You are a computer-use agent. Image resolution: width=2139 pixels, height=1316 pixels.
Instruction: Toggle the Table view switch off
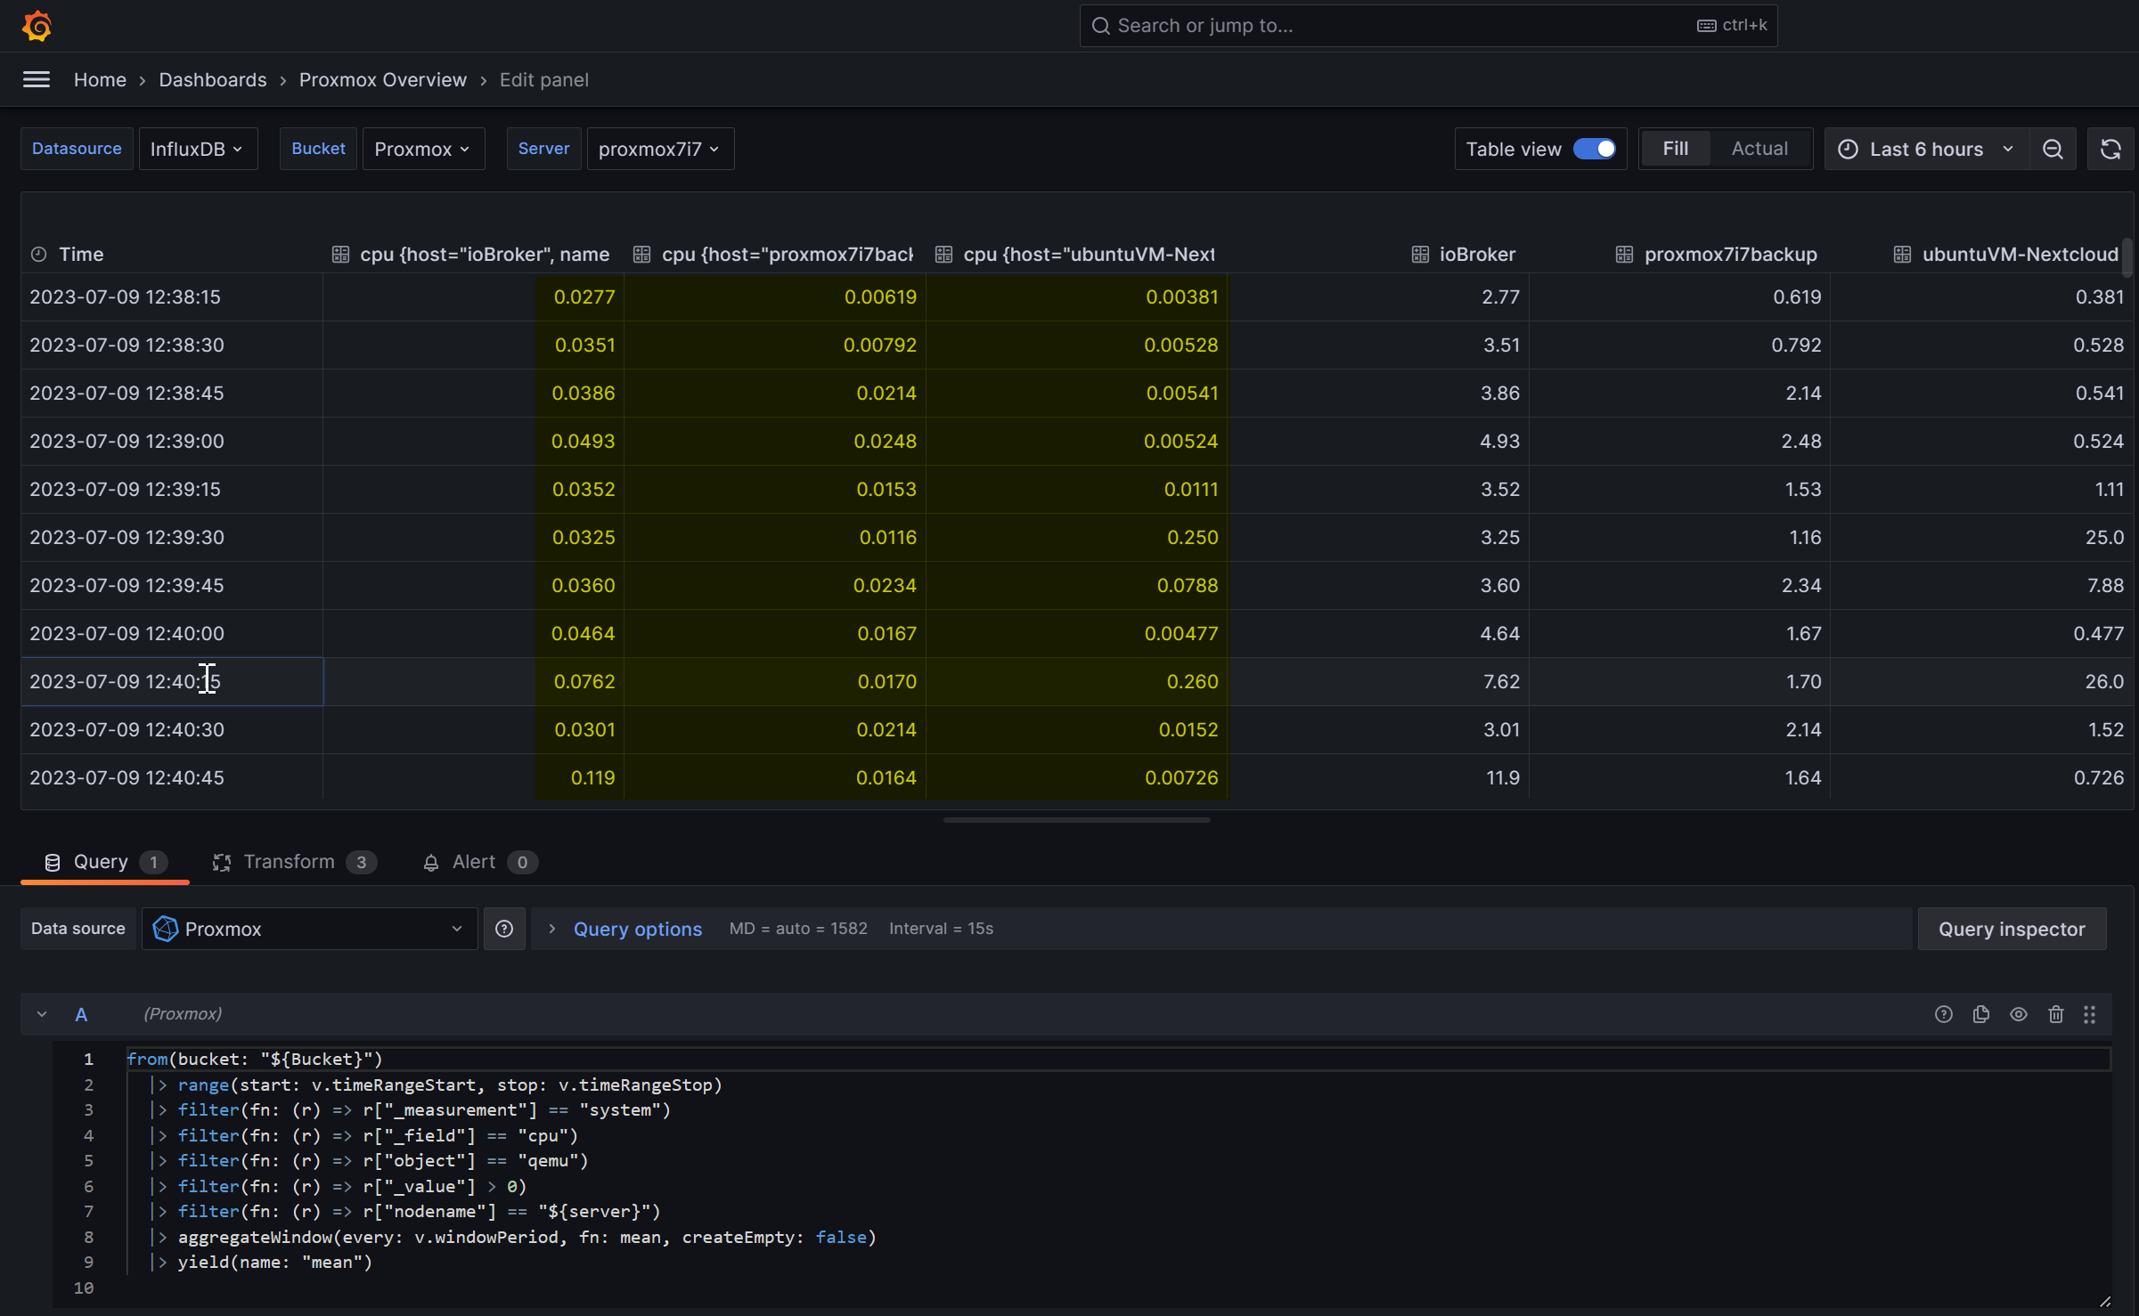(x=1594, y=150)
